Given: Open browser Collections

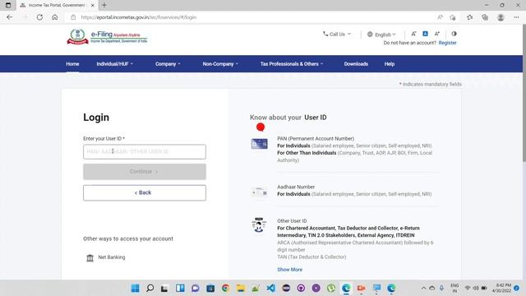Looking at the screenshot, I should 485,17.
